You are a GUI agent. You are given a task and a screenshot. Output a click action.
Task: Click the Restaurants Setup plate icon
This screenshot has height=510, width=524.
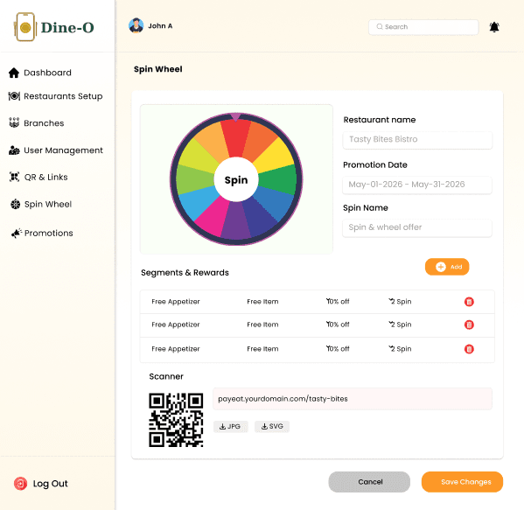point(14,96)
